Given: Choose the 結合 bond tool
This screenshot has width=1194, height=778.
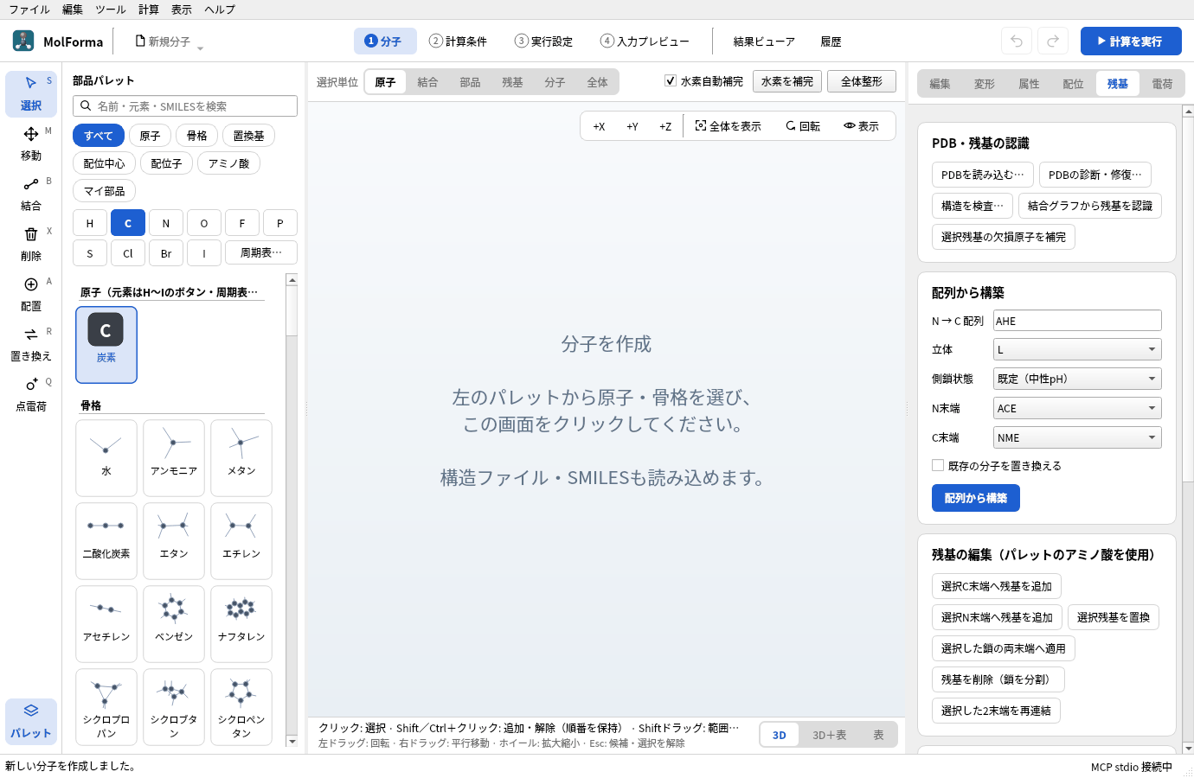Looking at the screenshot, I should (31, 194).
